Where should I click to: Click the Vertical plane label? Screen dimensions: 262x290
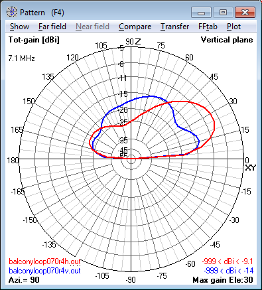coord(227,40)
